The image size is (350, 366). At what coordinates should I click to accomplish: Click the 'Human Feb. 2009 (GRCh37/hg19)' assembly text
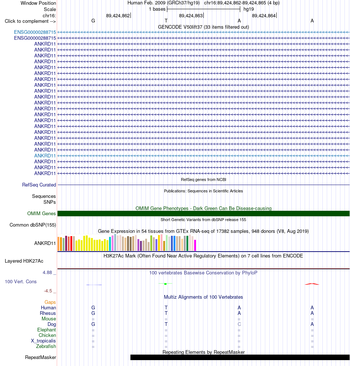[x=164, y=3]
